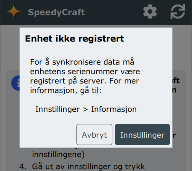Click the '>' separator in the path

pyautogui.click(x=85, y=109)
